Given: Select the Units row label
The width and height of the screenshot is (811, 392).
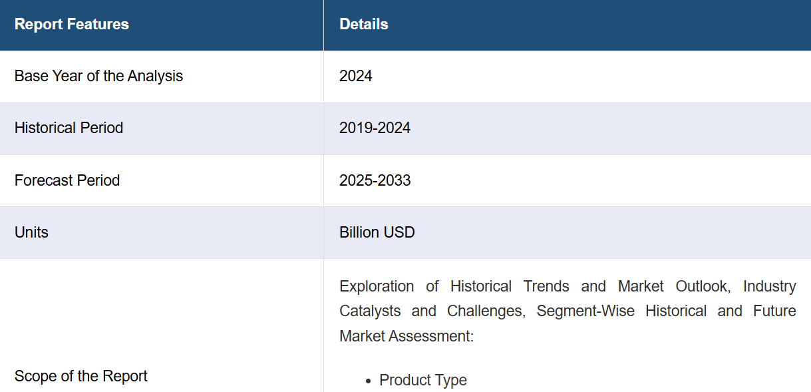Looking at the screenshot, I should click(31, 232).
